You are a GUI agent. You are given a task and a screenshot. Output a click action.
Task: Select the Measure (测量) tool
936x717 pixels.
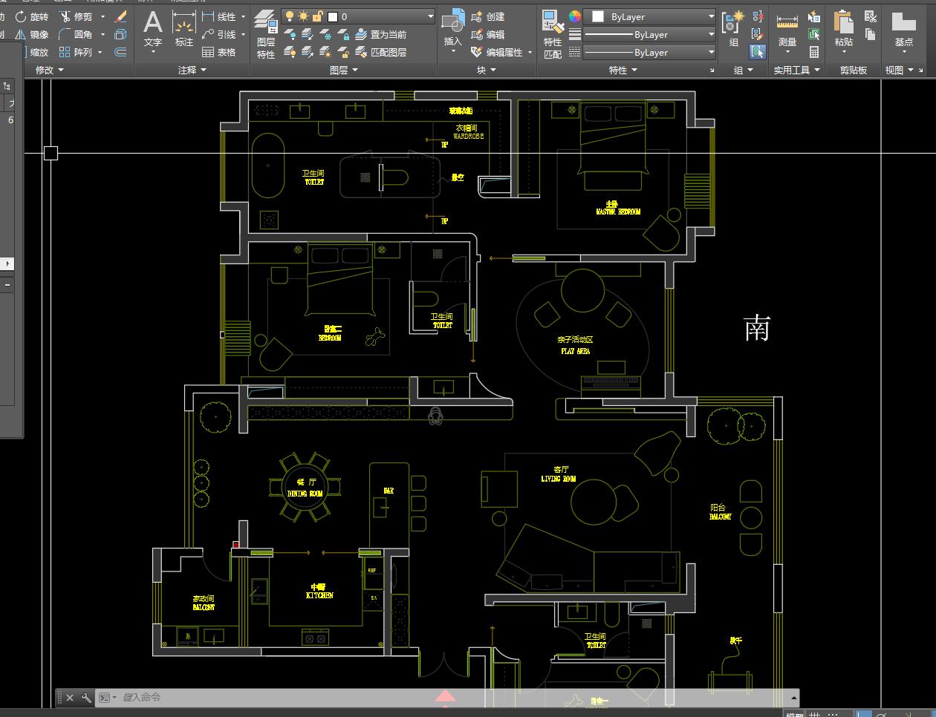(787, 30)
